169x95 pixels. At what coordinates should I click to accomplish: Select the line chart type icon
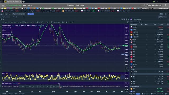42,22
